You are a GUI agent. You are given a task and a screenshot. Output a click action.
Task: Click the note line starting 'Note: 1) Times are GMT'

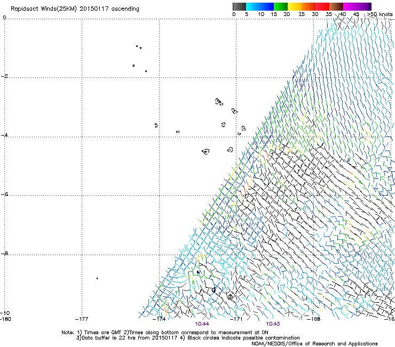pyautogui.click(x=165, y=333)
